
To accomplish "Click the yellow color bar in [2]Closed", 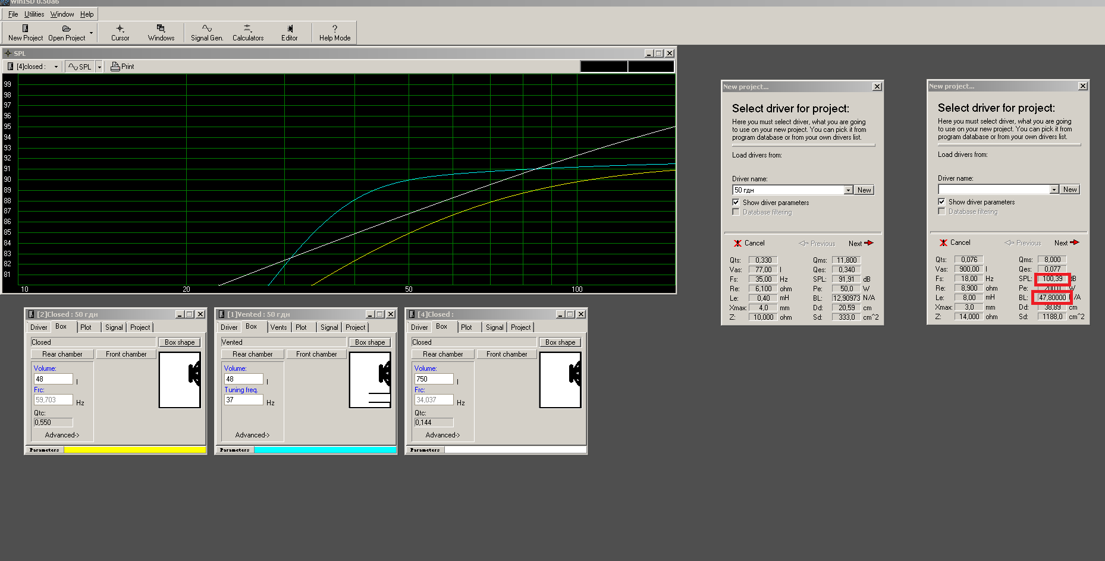I will pyautogui.click(x=134, y=450).
